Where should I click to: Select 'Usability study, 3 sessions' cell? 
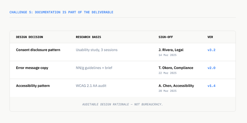(96, 50)
